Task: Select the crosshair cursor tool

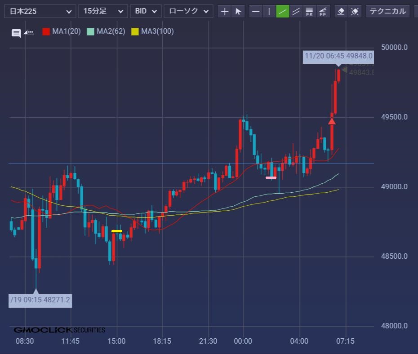Action: click(225, 12)
